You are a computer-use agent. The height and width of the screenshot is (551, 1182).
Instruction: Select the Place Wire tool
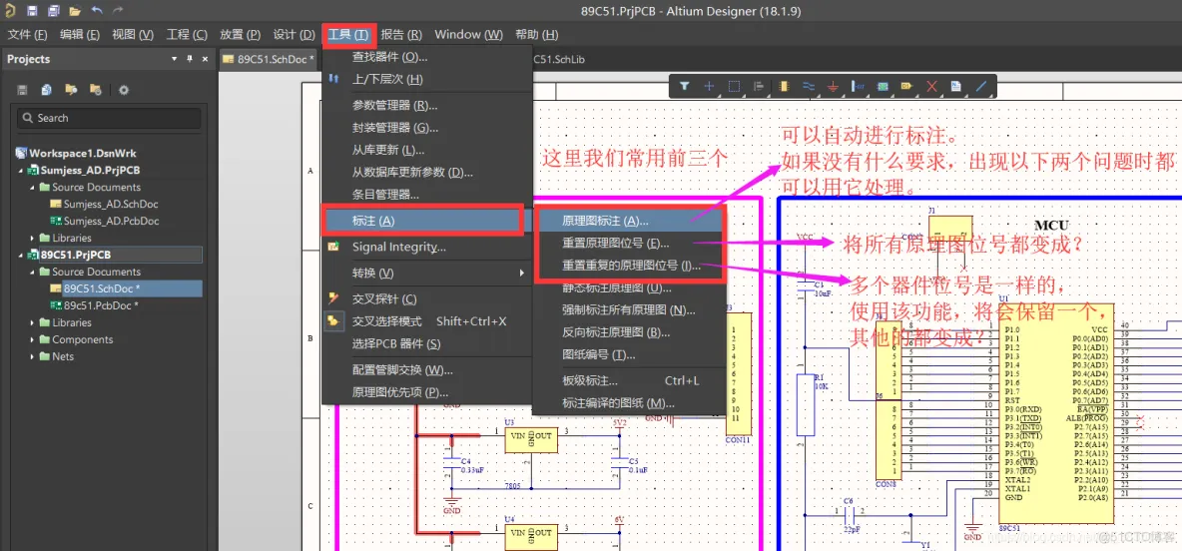(x=808, y=87)
